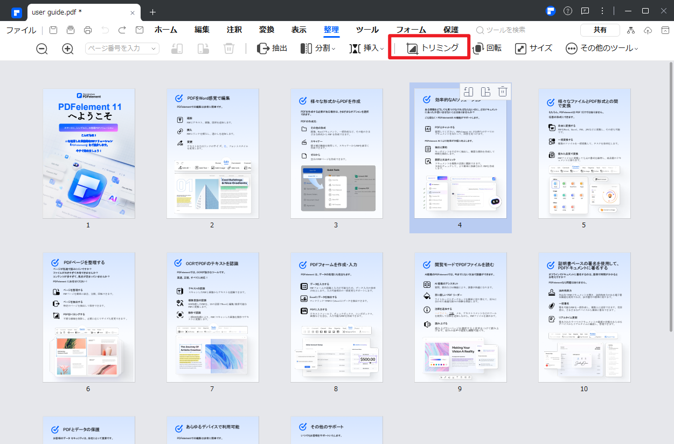
Task: Click the left rotate page icon in toolbar
Action: pyautogui.click(x=177, y=48)
